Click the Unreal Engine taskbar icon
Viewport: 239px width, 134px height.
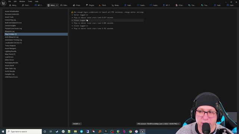(143, 131)
